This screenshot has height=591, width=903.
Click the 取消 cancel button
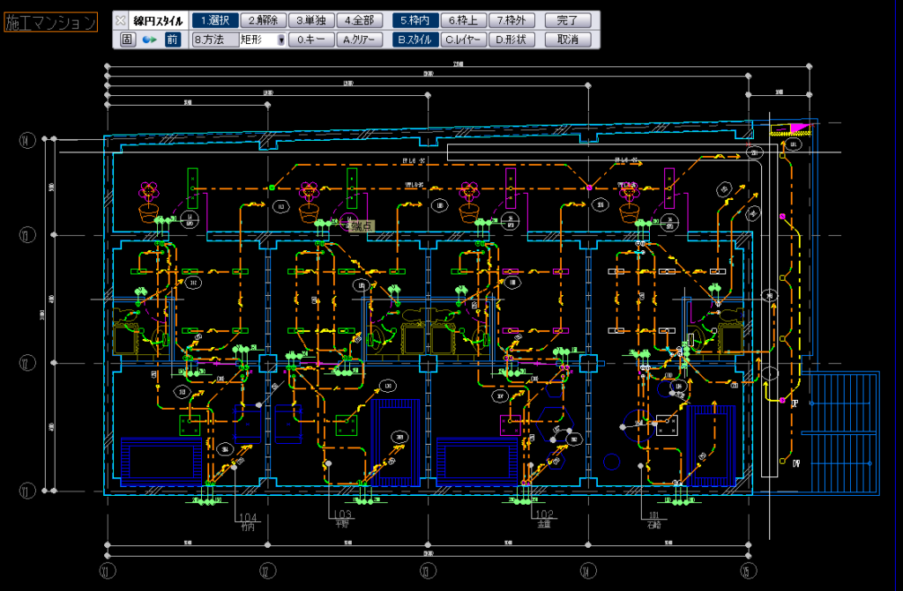[x=568, y=40]
